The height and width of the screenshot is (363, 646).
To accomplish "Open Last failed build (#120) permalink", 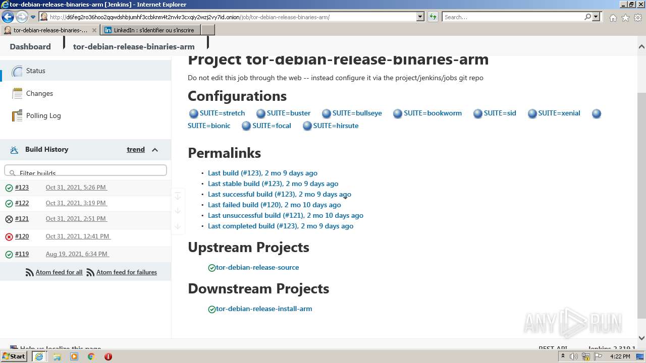I will [x=275, y=205].
